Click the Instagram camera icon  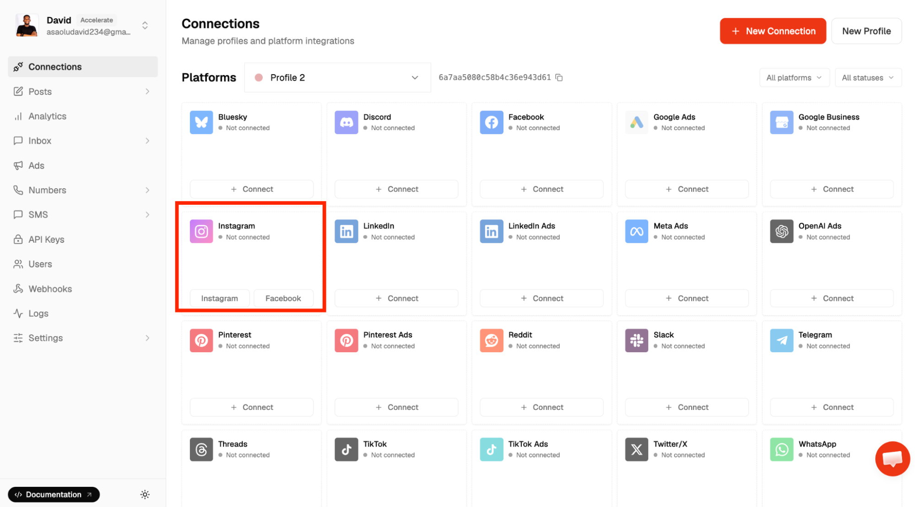(201, 231)
